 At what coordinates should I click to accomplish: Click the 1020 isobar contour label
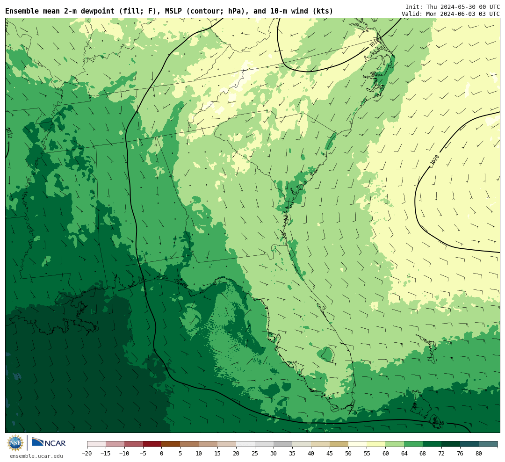click(435, 160)
